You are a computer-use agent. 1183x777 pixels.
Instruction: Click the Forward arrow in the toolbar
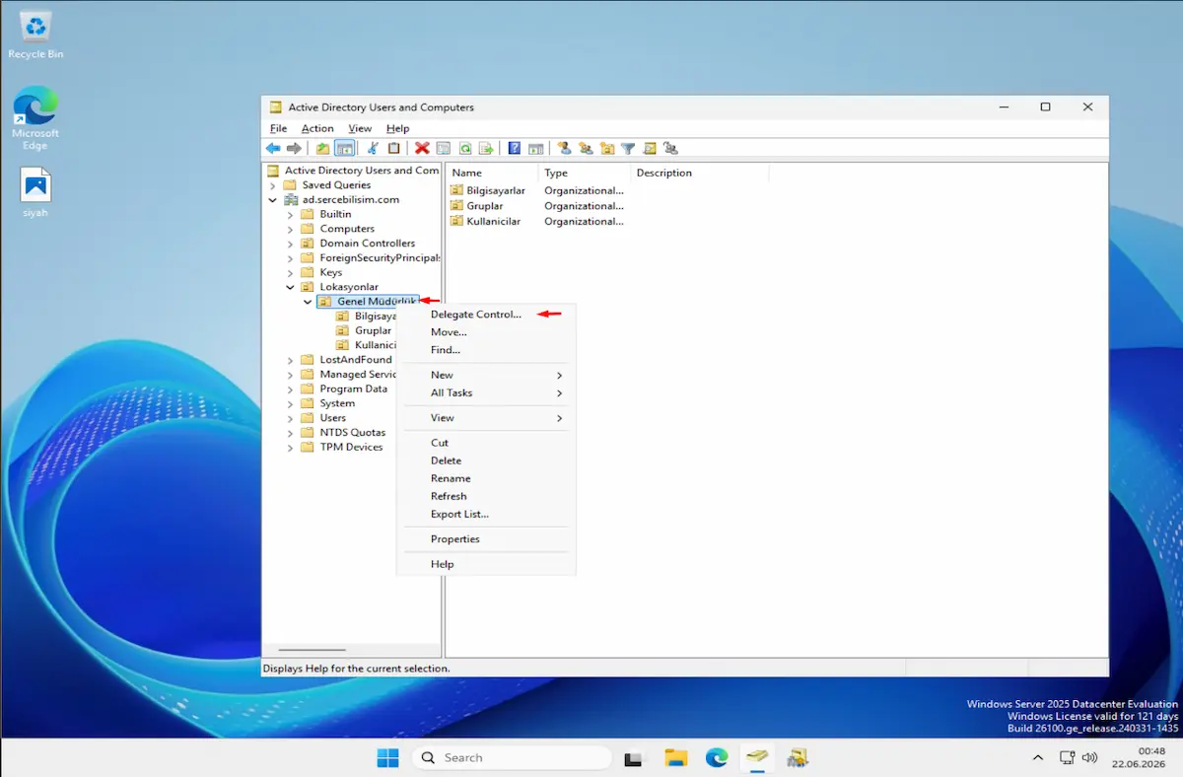click(x=294, y=148)
